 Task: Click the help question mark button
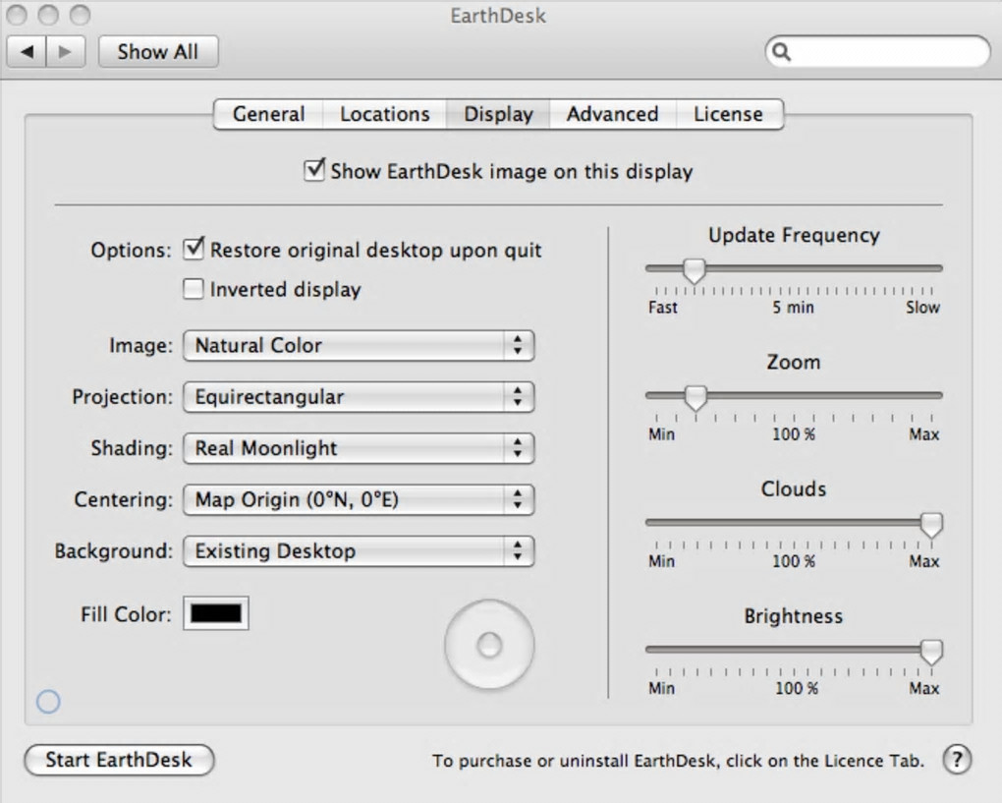tap(957, 760)
